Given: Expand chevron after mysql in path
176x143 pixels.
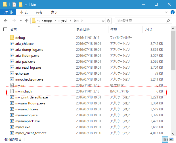Looking at the screenshot, I should point(70,21).
